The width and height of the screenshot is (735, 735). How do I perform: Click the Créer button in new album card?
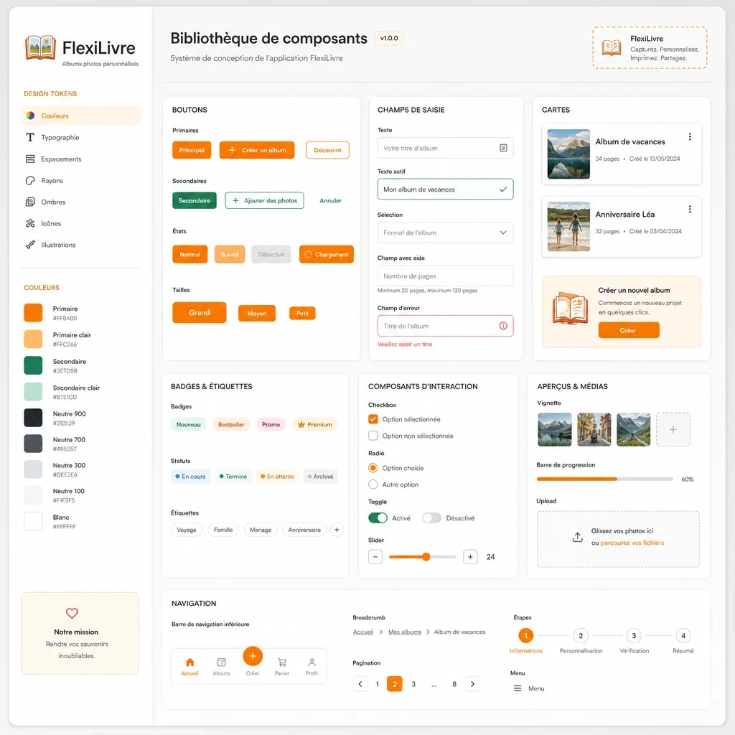pos(629,330)
